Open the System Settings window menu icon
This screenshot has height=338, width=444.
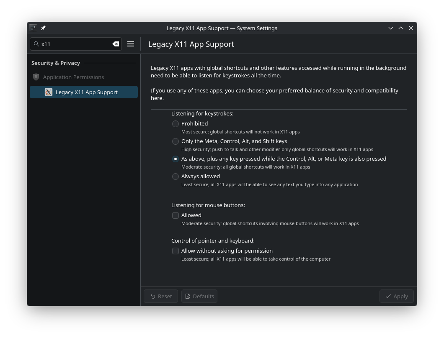pyautogui.click(x=33, y=28)
